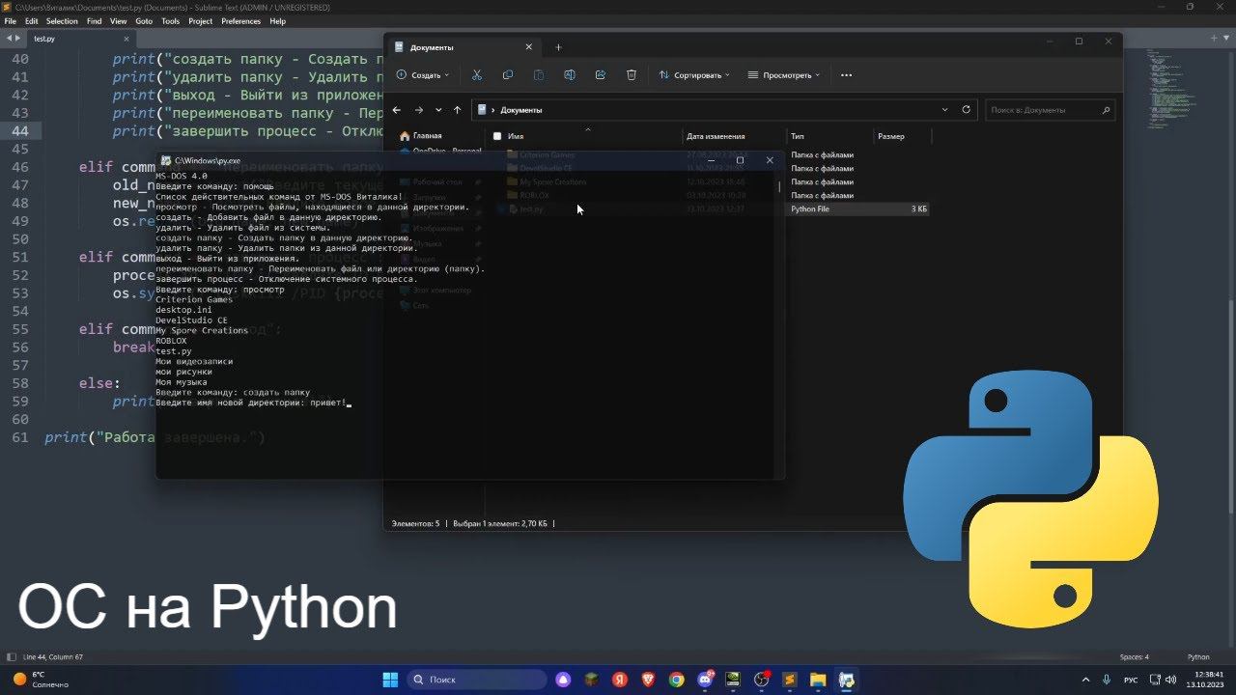
Task: Add a new tab in Sublime Text
Action: click(1214, 38)
